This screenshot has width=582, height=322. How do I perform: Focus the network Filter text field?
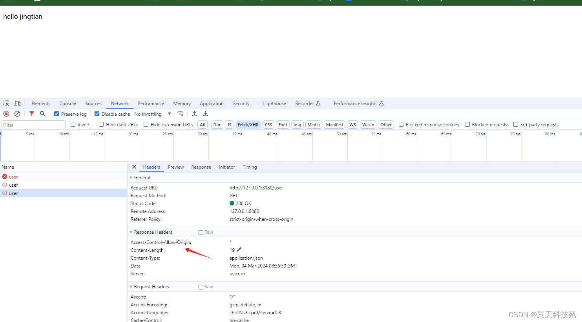33,125
